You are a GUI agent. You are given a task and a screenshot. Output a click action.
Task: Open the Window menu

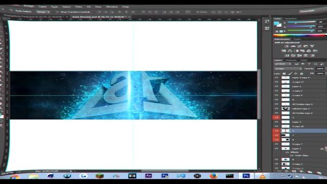click(112, 7)
